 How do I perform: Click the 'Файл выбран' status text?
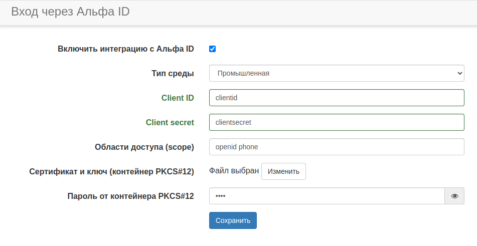(234, 171)
